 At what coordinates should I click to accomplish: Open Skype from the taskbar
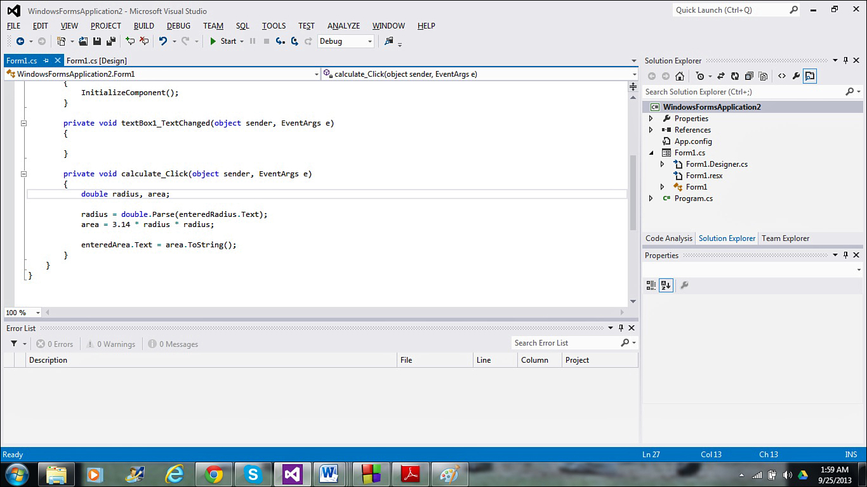[253, 474]
